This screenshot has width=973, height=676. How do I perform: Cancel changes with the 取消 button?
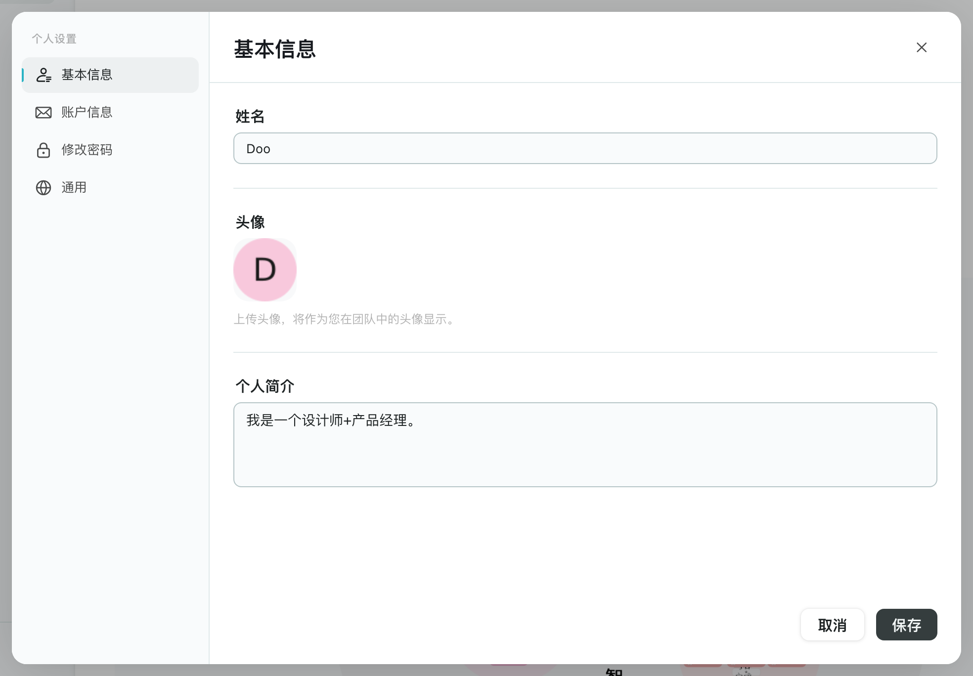coord(833,625)
